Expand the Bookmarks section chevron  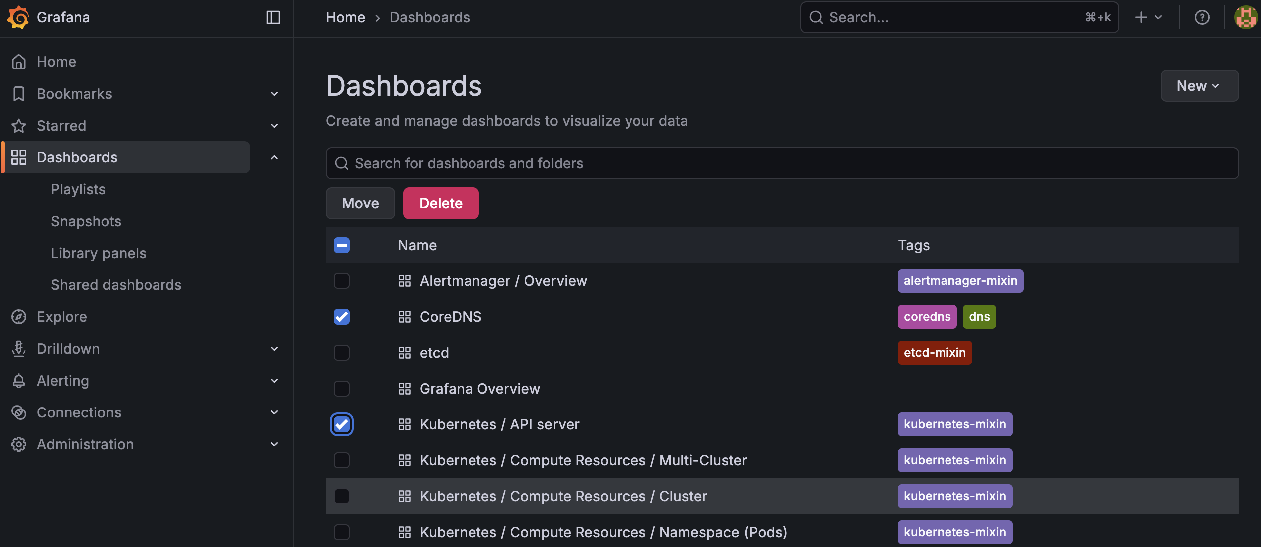(x=274, y=94)
